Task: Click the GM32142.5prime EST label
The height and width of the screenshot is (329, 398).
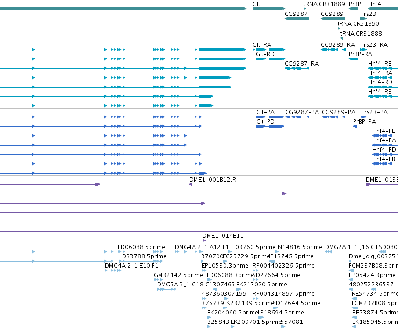Action: pyautogui.click(x=178, y=275)
